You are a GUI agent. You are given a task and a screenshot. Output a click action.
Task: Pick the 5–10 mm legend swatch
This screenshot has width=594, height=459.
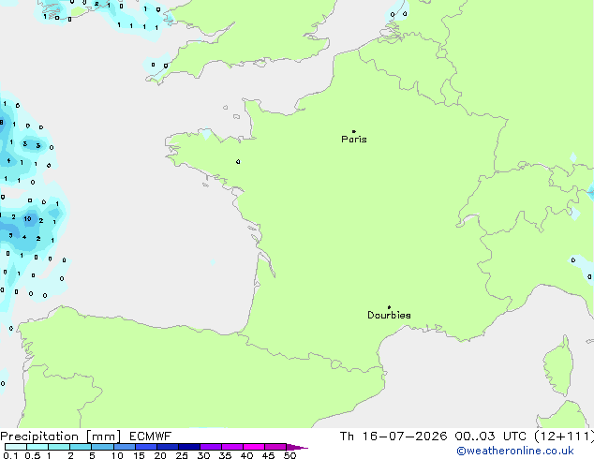[102, 447]
